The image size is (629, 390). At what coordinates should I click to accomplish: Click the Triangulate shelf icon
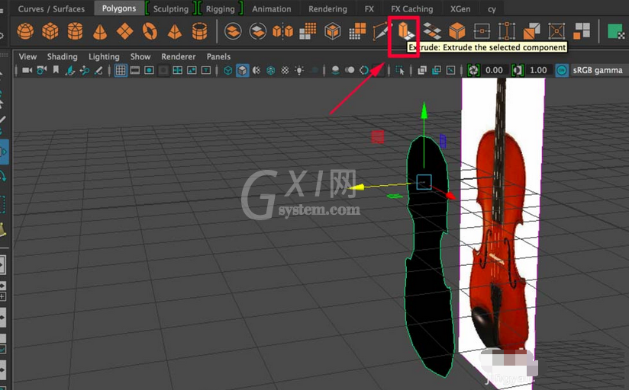point(531,30)
